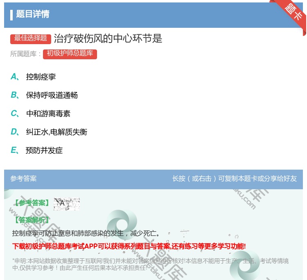Click the 【答案解析】 green label
The image size is (307, 280).
click(x=32, y=220)
